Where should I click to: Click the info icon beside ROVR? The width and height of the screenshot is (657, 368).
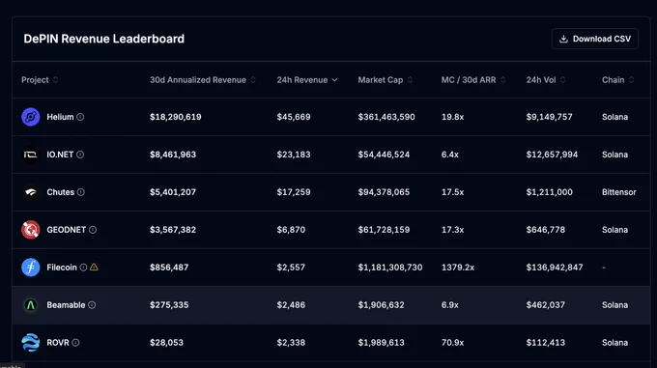75,343
